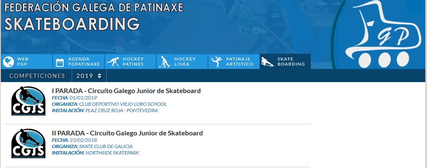Open the calendar icon for Agenda FGPatinaxe

[60, 62]
